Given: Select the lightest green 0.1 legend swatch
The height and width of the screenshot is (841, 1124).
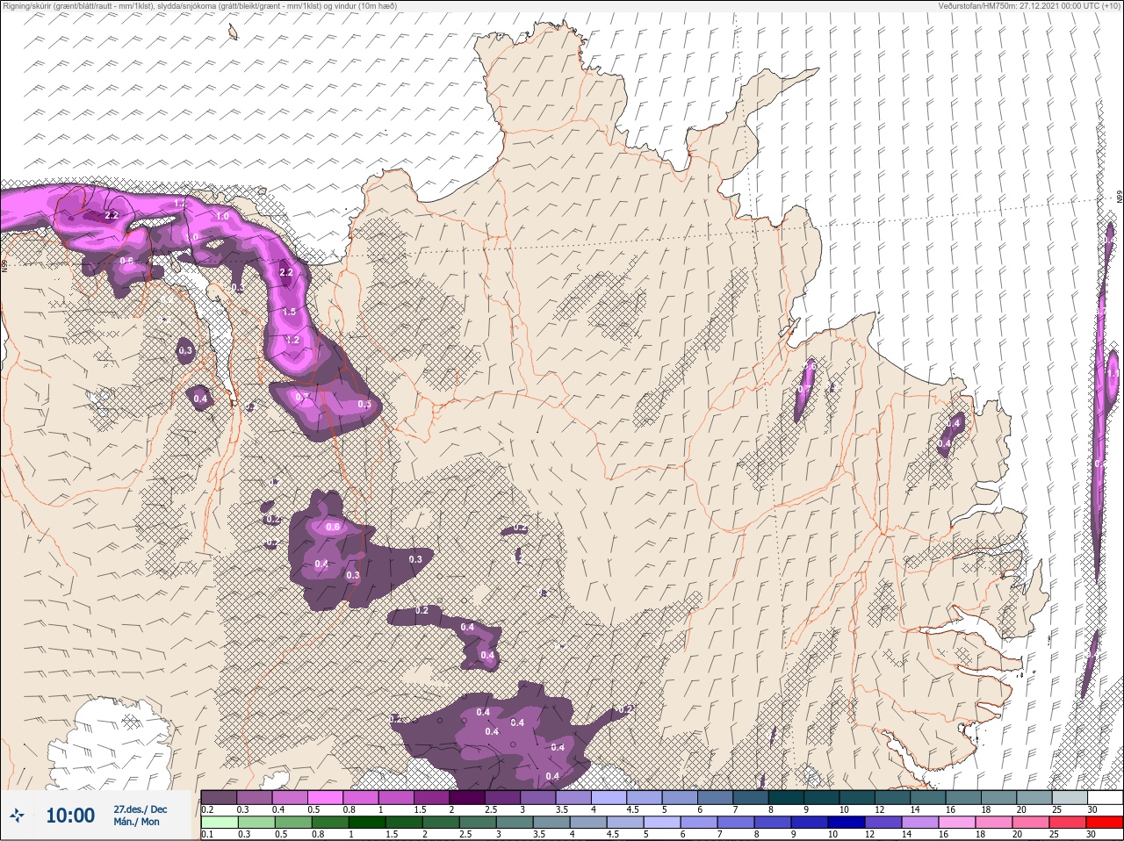Looking at the screenshot, I should tap(219, 823).
